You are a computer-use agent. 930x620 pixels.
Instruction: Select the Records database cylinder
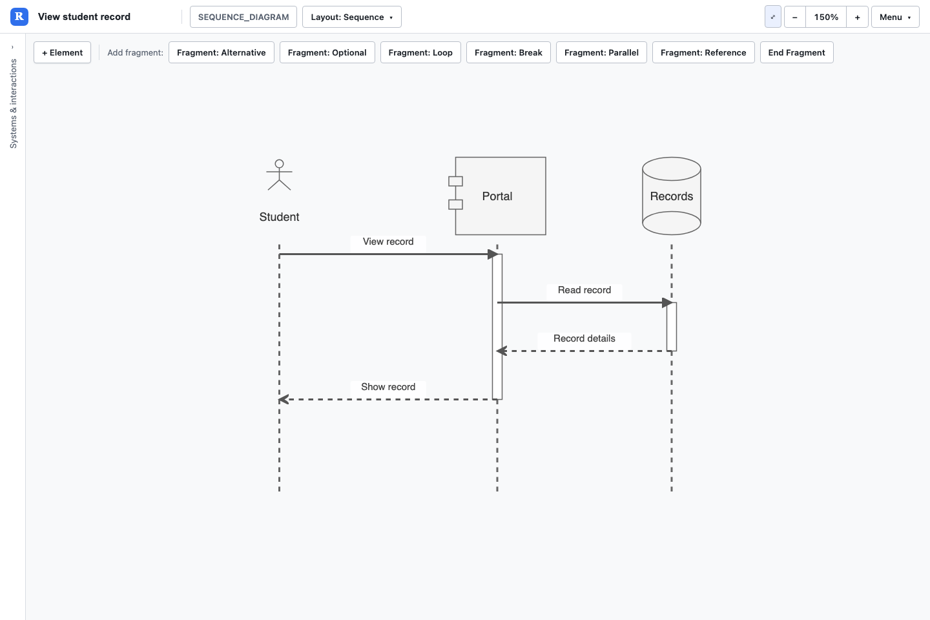[x=672, y=196]
